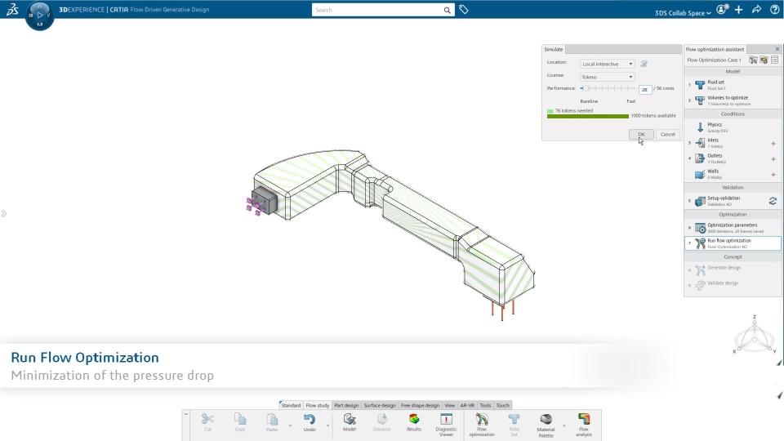This screenshot has width=784, height=441.
Task: Expand the Material Palette arrow
Action: pyautogui.click(x=564, y=425)
